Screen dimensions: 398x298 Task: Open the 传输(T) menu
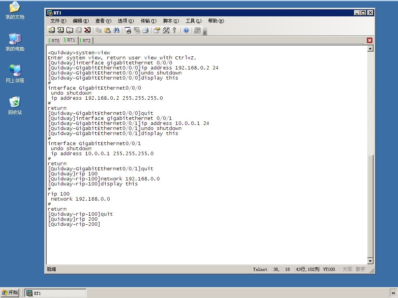tap(148, 21)
